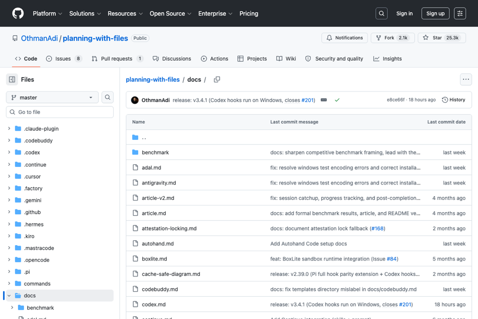Open the Projects tab
The image size is (478, 319).
[252, 58]
